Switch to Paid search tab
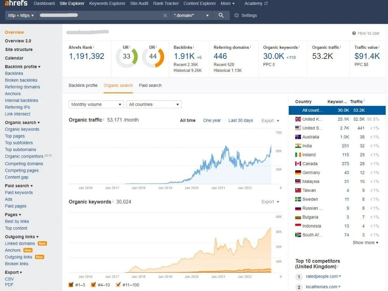The image size is (388, 291). pyautogui.click(x=150, y=85)
